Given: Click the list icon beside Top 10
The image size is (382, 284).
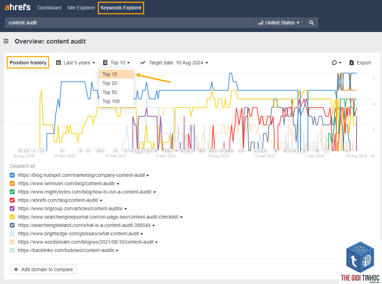Looking at the screenshot, I should (105, 63).
